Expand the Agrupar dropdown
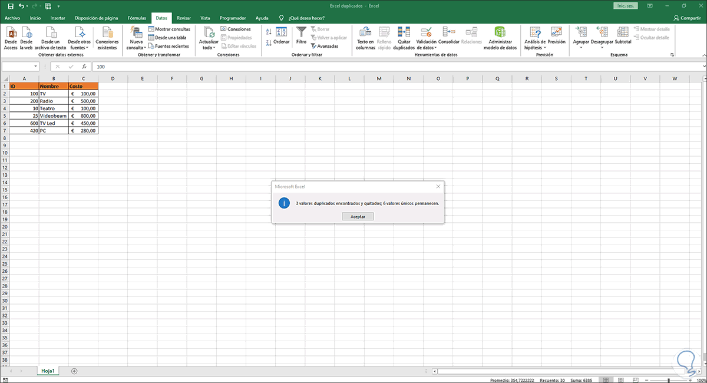This screenshot has height=383, width=707. coord(581,48)
